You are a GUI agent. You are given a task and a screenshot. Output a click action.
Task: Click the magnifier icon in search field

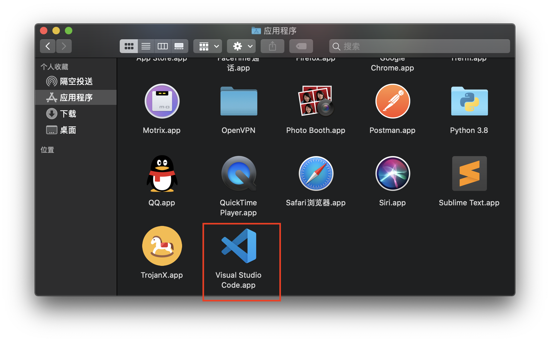pos(336,46)
